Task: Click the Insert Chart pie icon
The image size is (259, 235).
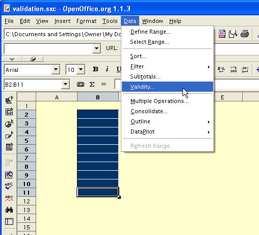Action: click(9, 123)
